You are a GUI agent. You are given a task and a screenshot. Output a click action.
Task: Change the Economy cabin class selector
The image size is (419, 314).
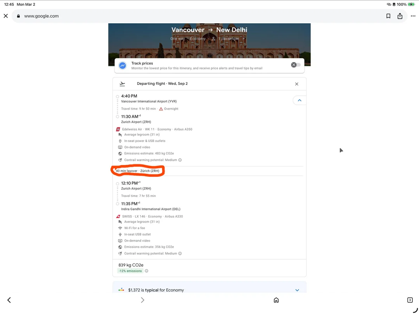tap(198, 39)
